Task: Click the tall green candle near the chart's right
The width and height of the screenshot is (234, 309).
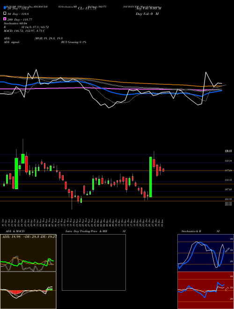Action: point(151,177)
